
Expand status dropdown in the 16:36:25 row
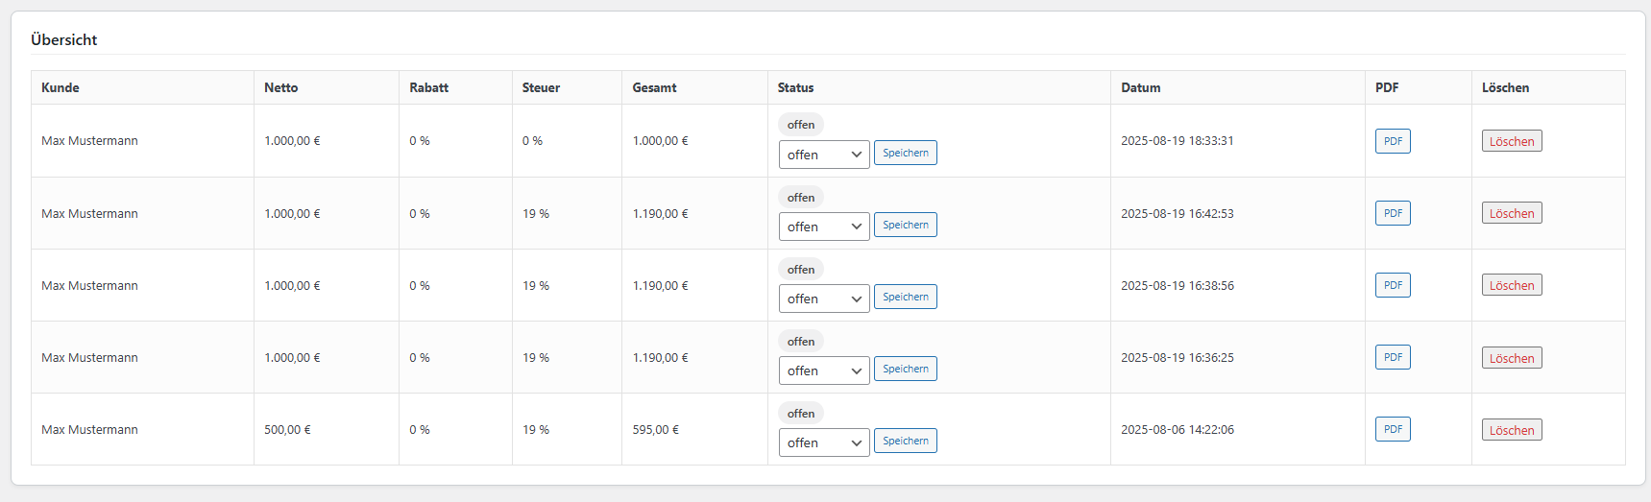(x=823, y=371)
